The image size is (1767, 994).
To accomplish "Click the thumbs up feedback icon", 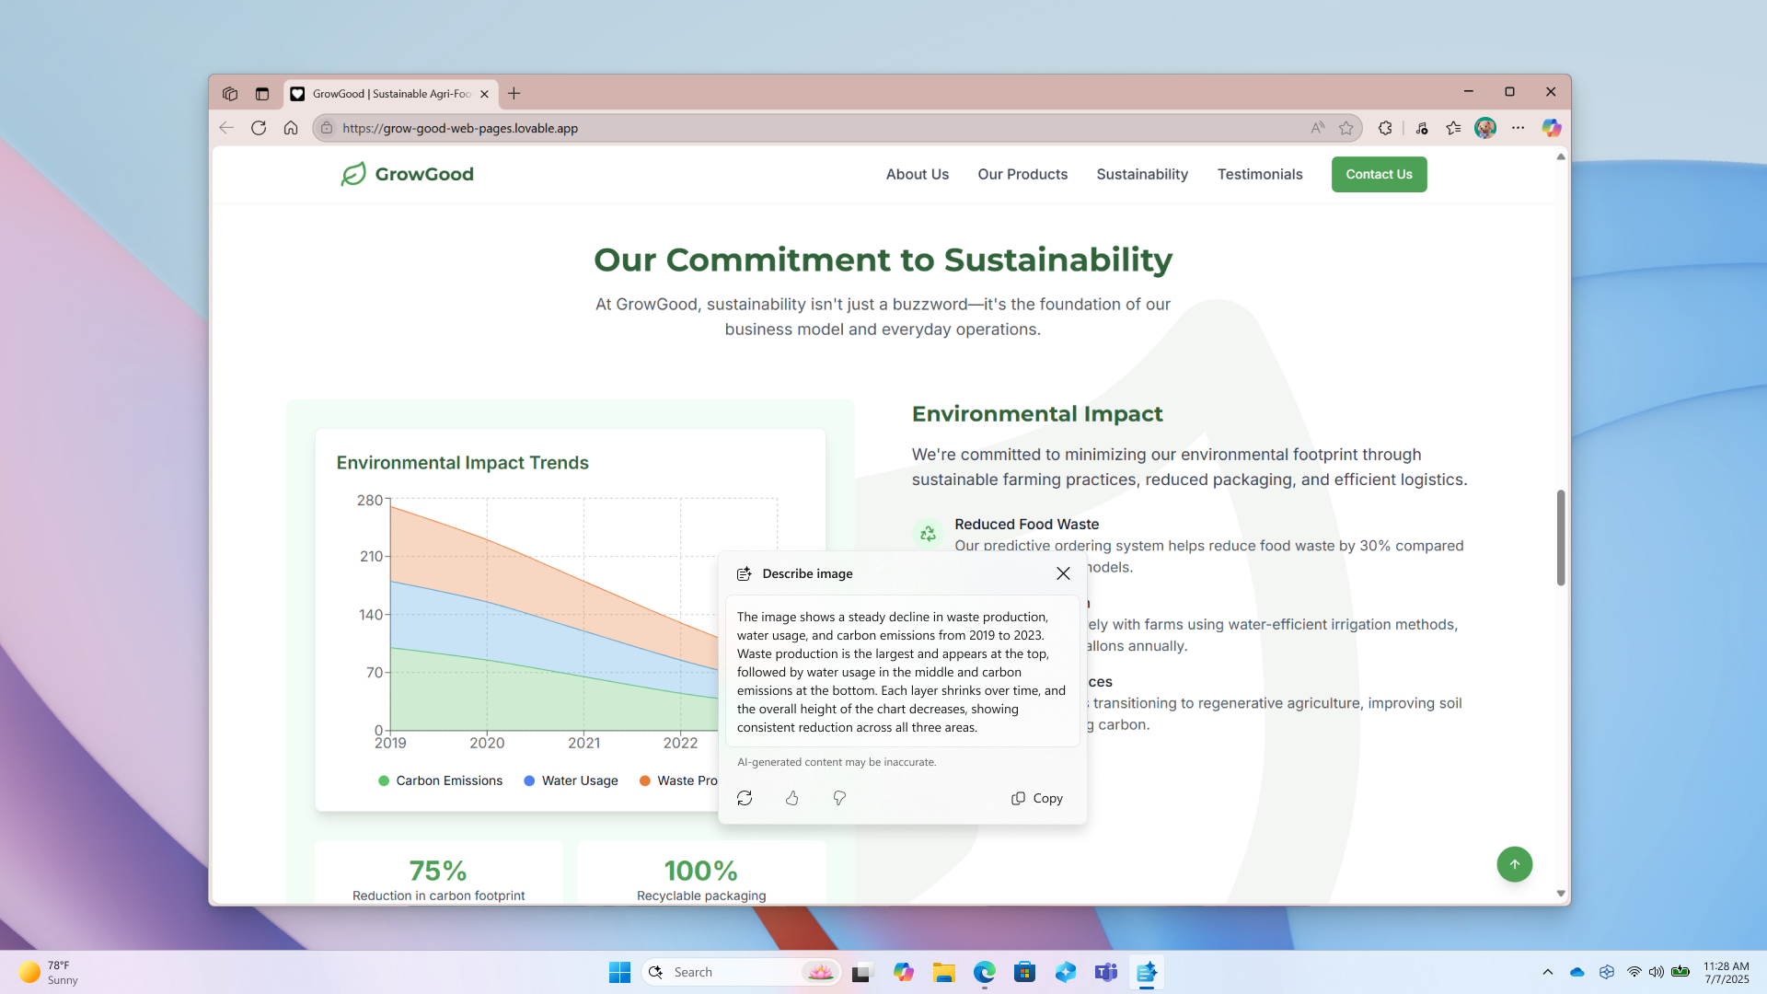I will coord(791,798).
